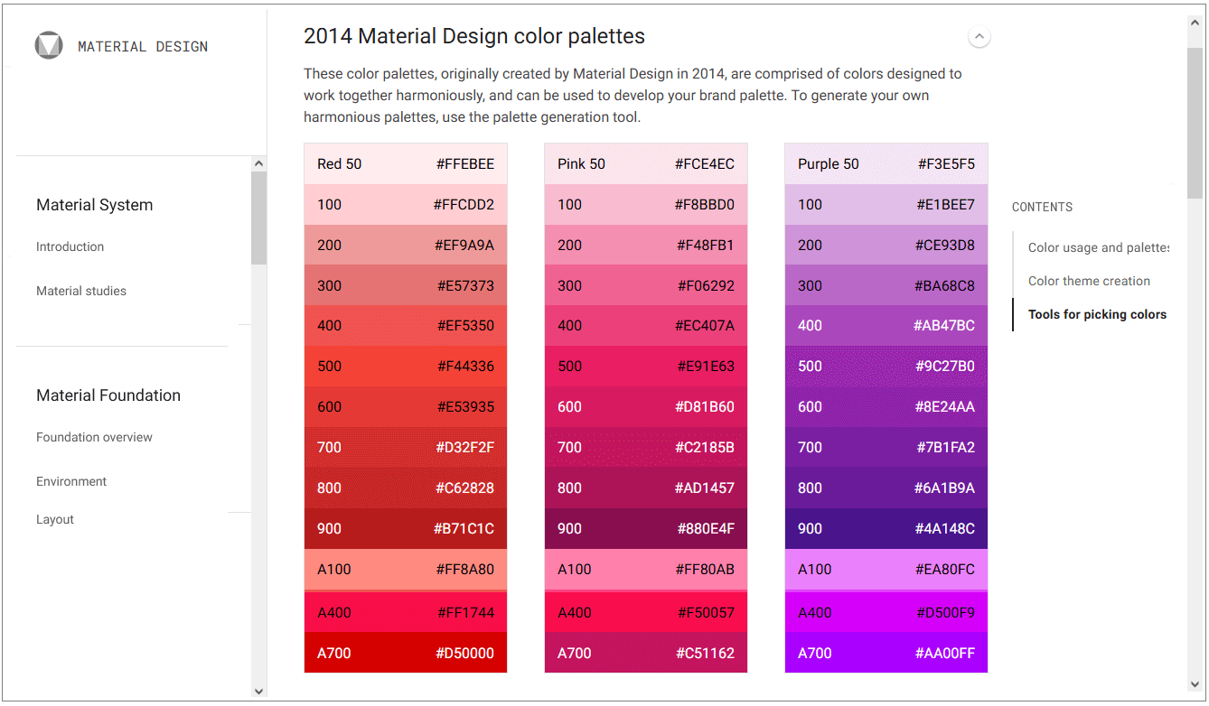Click Purple 700 swatch #7B1FA2
This screenshot has width=1209, height=706.
pyautogui.click(x=886, y=447)
